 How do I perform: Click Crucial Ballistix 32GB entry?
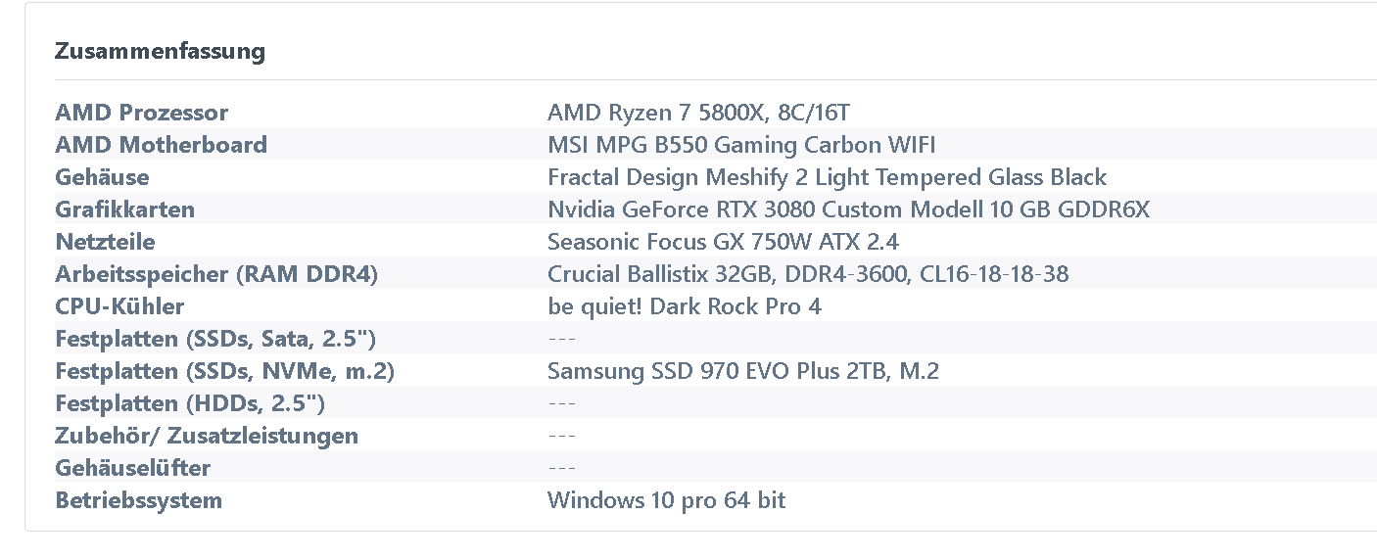tap(808, 274)
